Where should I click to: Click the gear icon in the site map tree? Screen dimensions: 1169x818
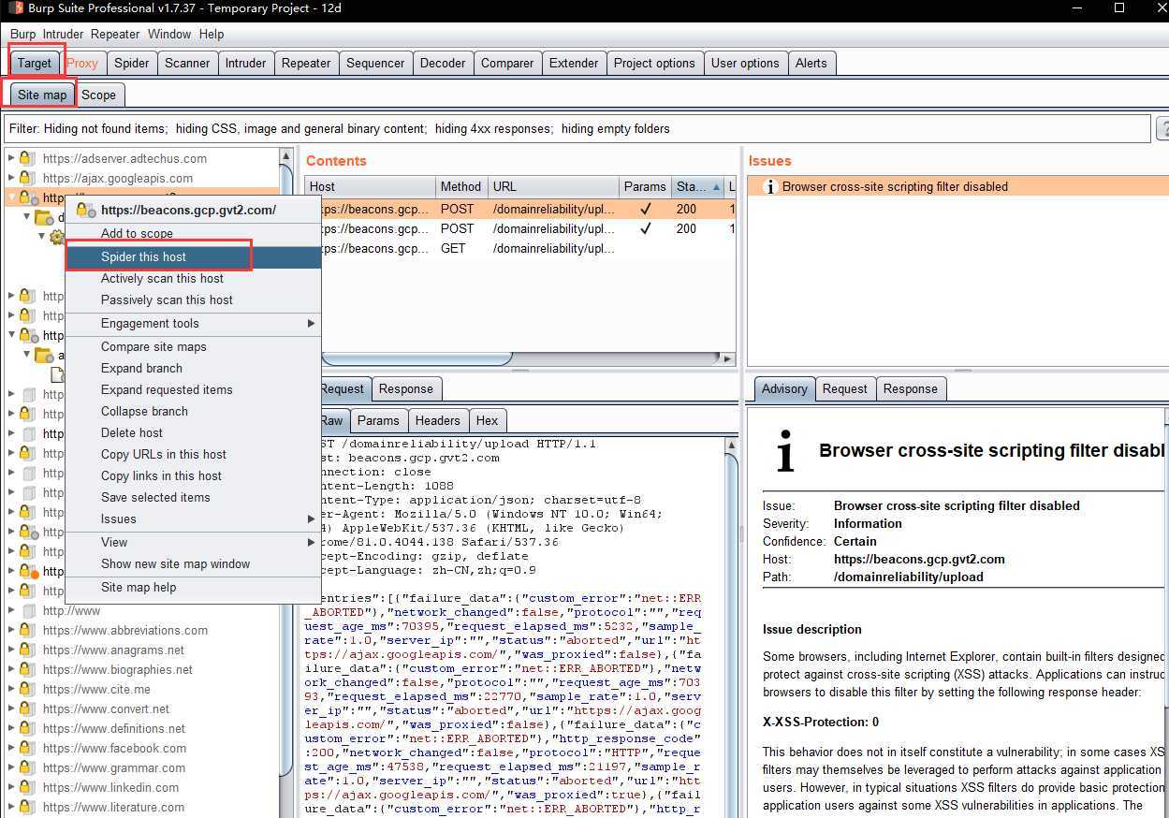point(57,237)
